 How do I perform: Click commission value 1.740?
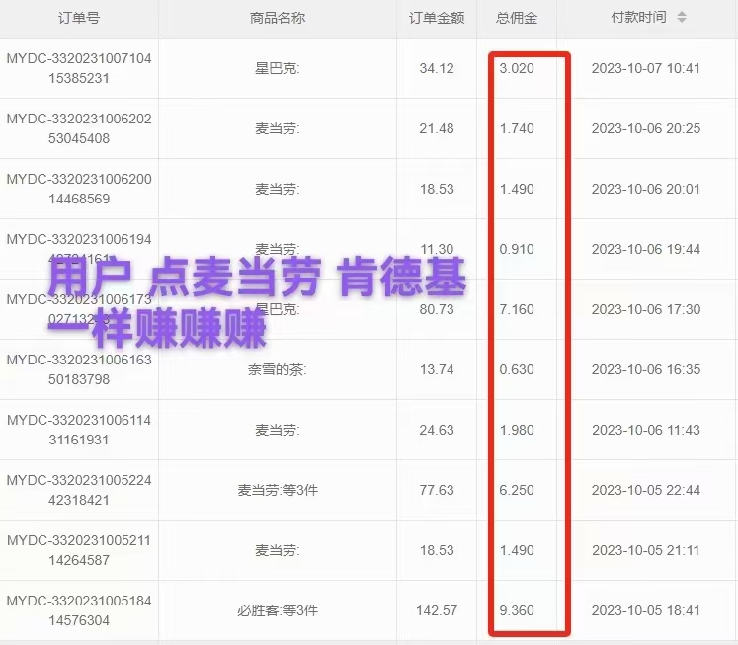[x=517, y=128]
